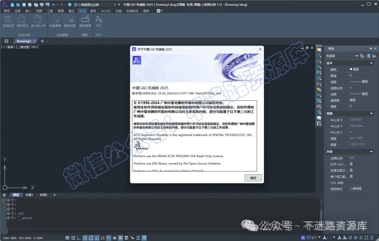Toggle dynamic input in the status bar
The width and height of the screenshot is (379, 241).
tap(108, 238)
